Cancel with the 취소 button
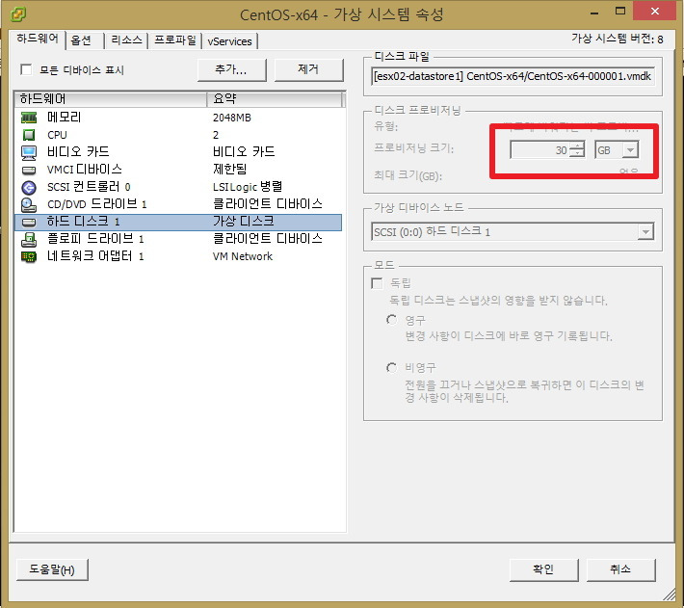 (620, 569)
